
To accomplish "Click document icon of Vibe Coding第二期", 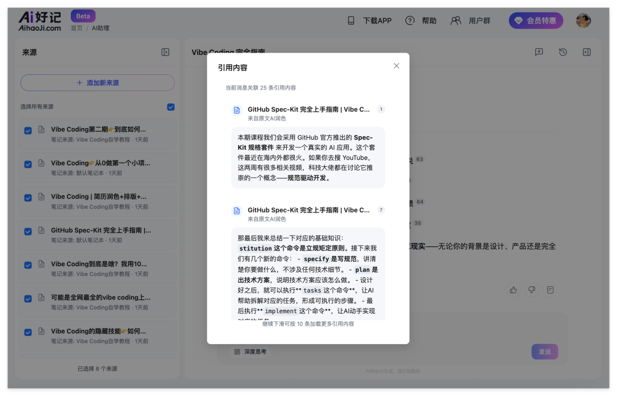I will [x=41, y=130].
